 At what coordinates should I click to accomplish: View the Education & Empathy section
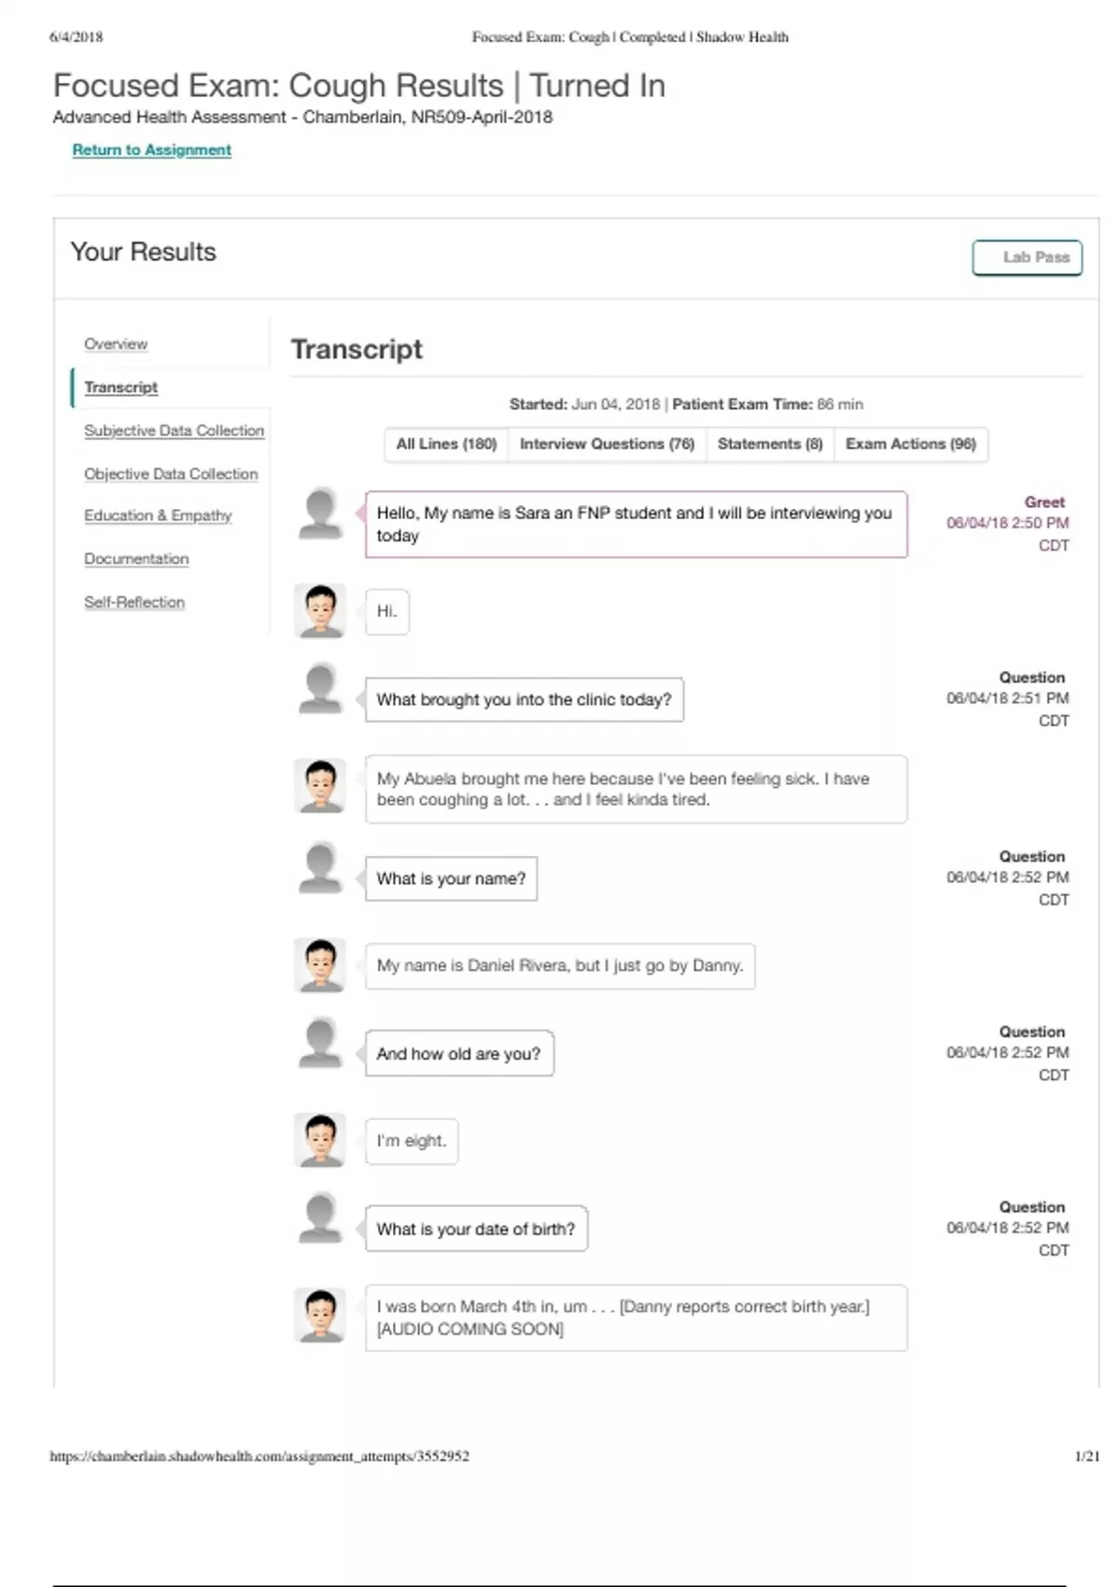coord(158,515)
